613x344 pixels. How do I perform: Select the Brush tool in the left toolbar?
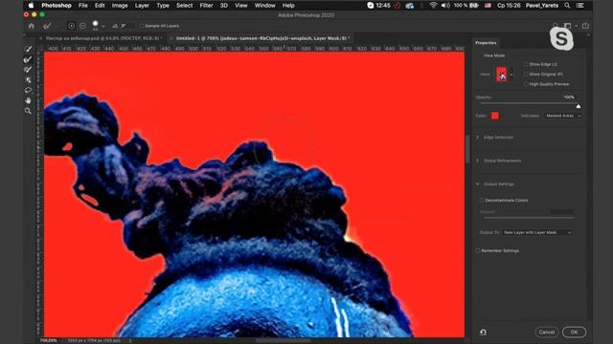point(28,70)
